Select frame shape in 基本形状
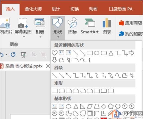This screenshot has width=143, height=119. click(90, 114)
